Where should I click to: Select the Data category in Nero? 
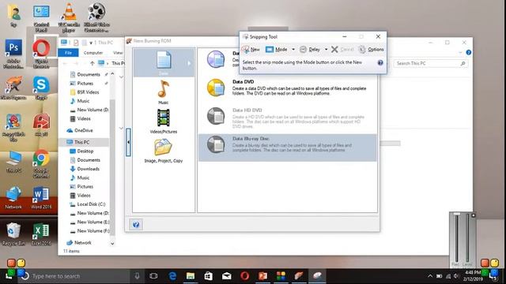coord(164,62)
